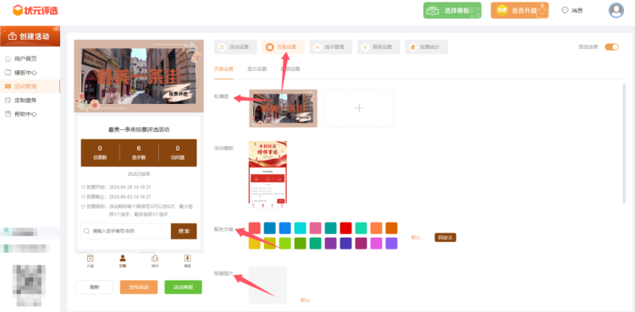Click the 消息 chat bubble icon
Viewport: 635px width, 312px height.
coord(565,10)
